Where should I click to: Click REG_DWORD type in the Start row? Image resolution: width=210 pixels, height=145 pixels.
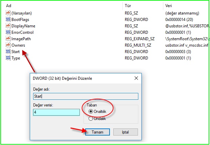137,52
